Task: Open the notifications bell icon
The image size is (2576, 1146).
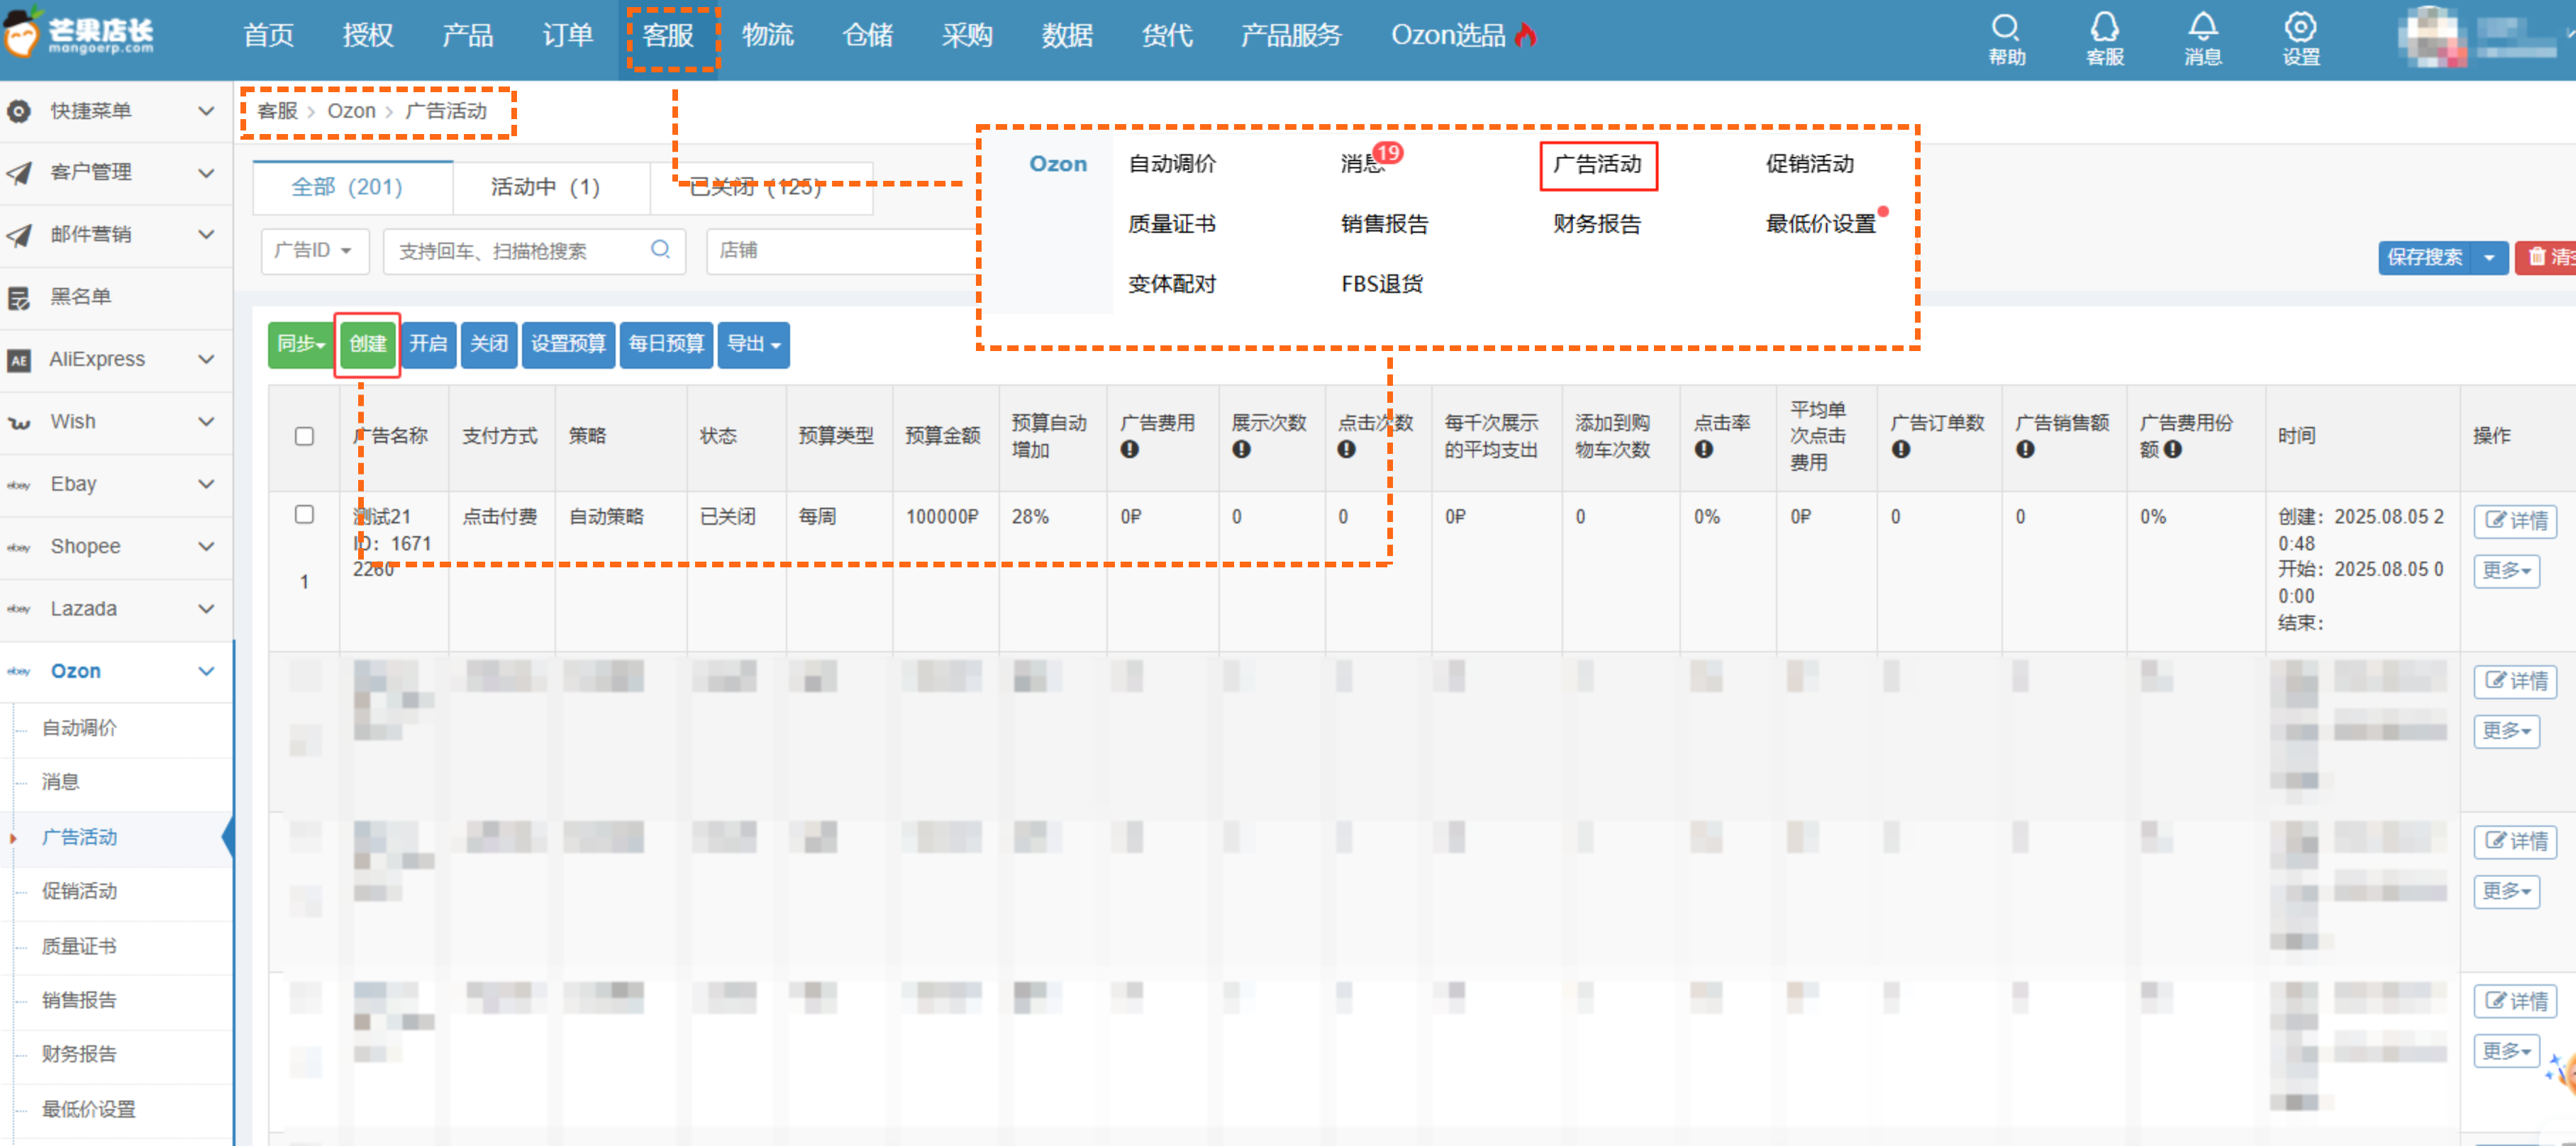Action: [x=2202, y=28]
